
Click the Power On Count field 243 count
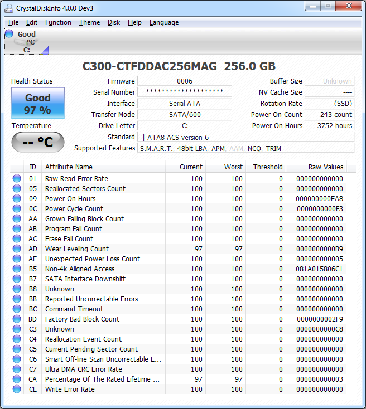pos(330,115)
